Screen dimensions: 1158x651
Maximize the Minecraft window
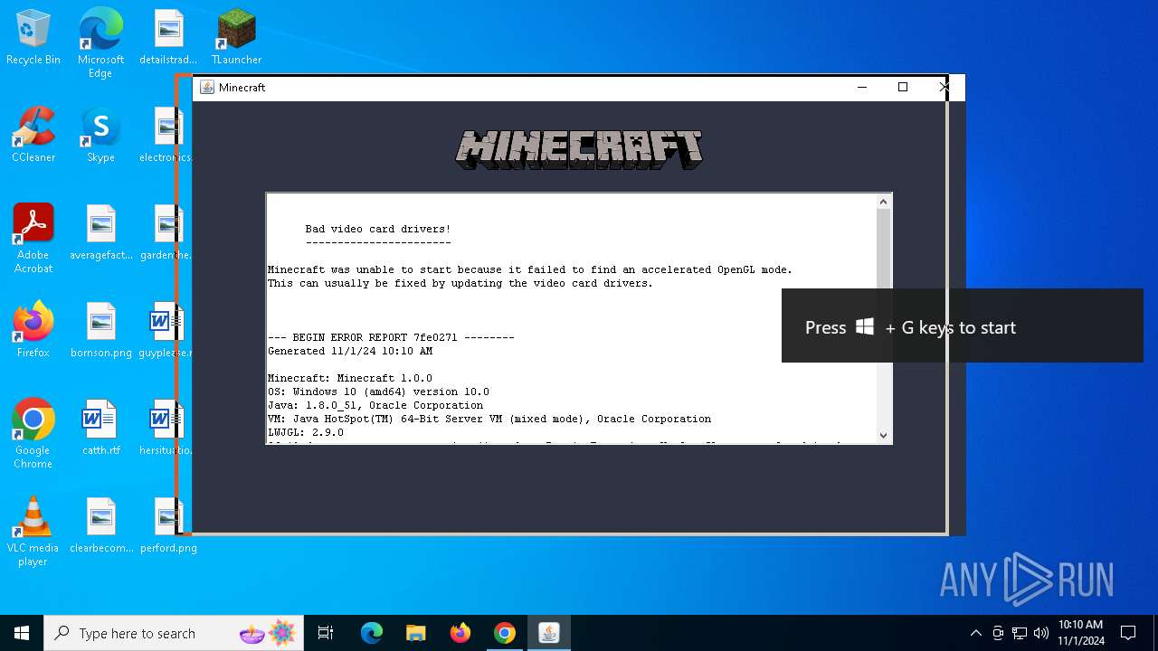pyautogui.click(x=902, y=87)
